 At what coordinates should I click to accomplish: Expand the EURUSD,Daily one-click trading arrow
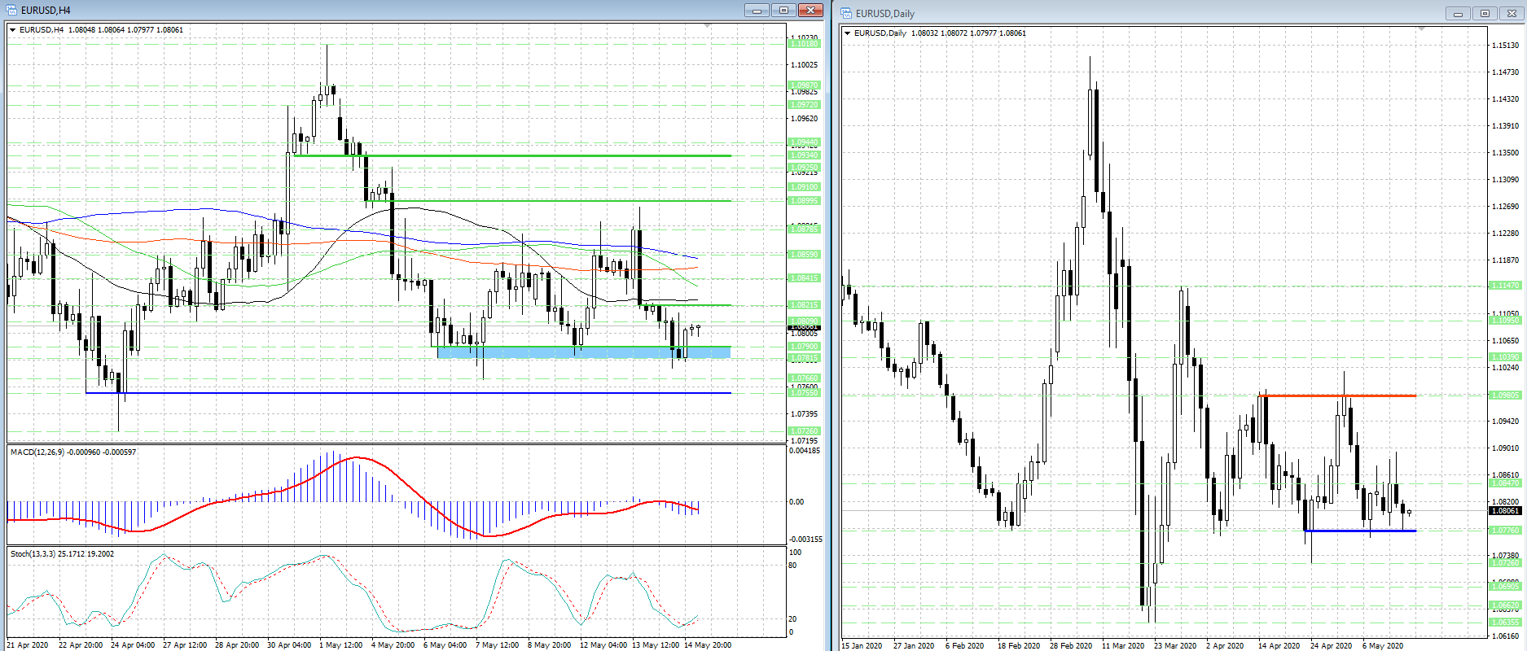[x=848, y=33]
